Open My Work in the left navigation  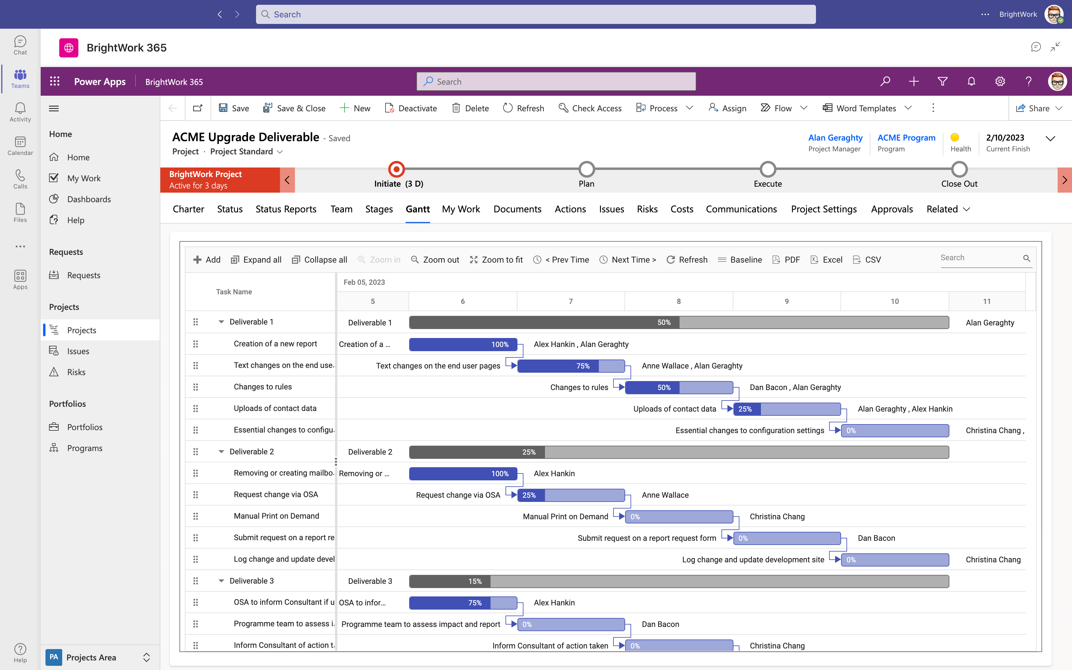(84, 178)
